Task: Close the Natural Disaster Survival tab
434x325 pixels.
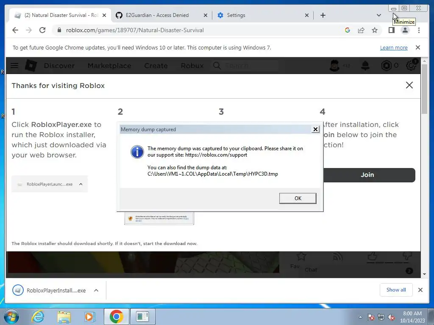Action: [x=104, y=15]
